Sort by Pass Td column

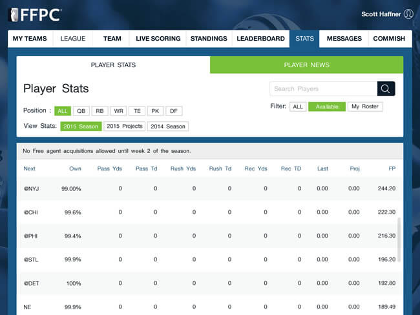146,168
